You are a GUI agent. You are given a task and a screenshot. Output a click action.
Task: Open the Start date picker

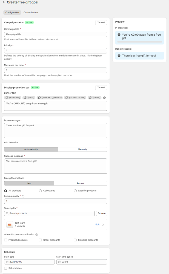click(29, 262)
